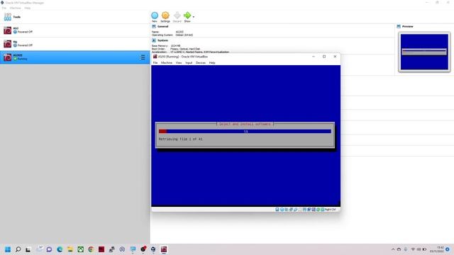
Task: Show hidden system tray icons chevron
Action: coord(393,249)
